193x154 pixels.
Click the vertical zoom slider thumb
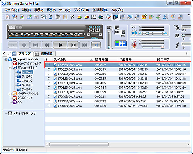click(x=109, y=47)
